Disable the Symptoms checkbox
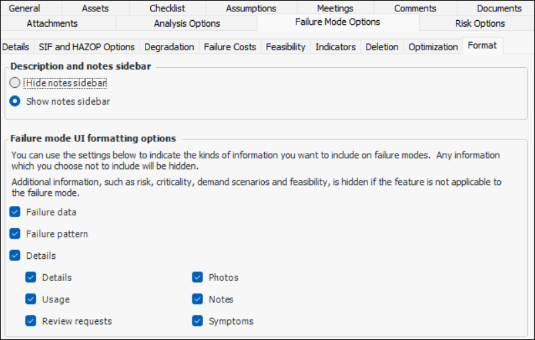This screenshot has height=340, width=535. tap(197, 321)
